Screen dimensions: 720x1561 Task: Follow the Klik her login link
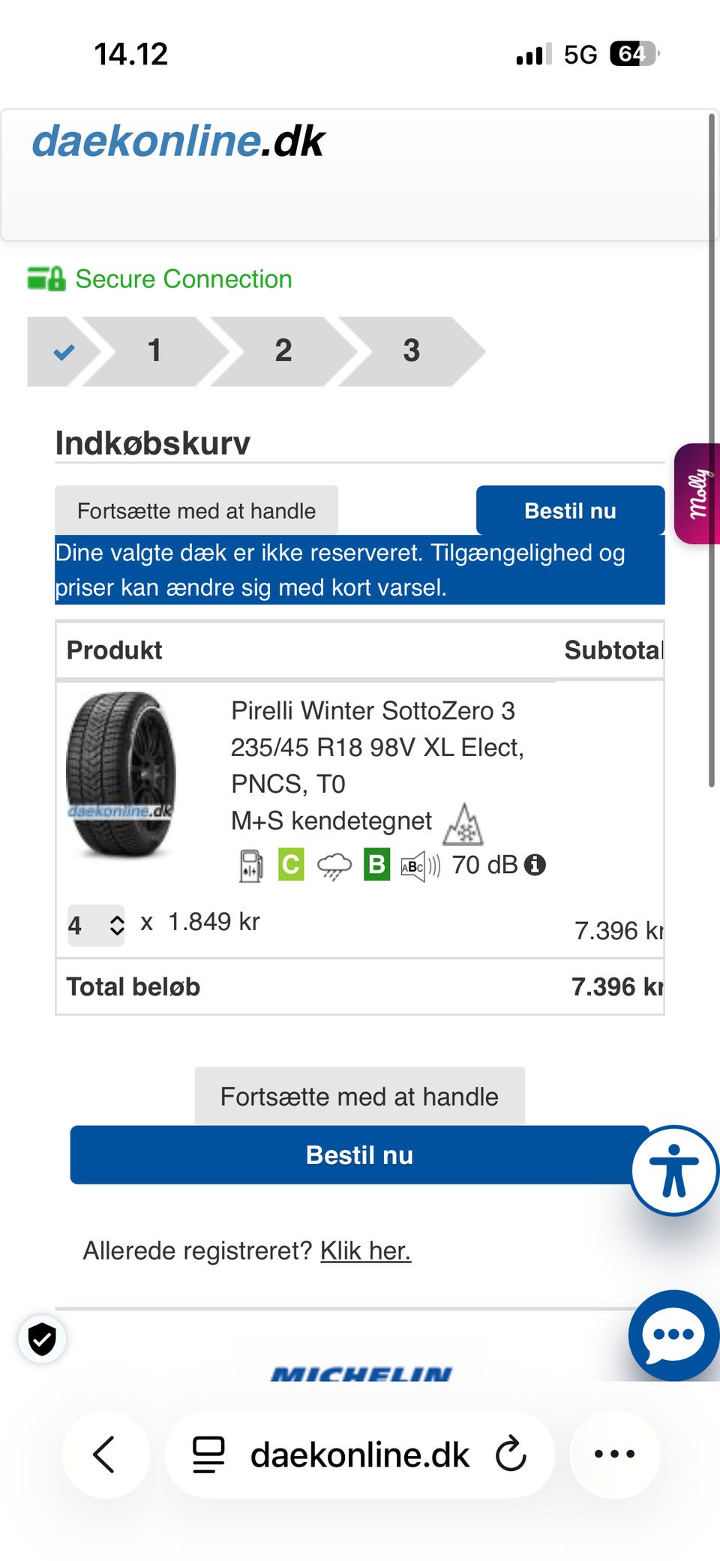click(365, 1250)
